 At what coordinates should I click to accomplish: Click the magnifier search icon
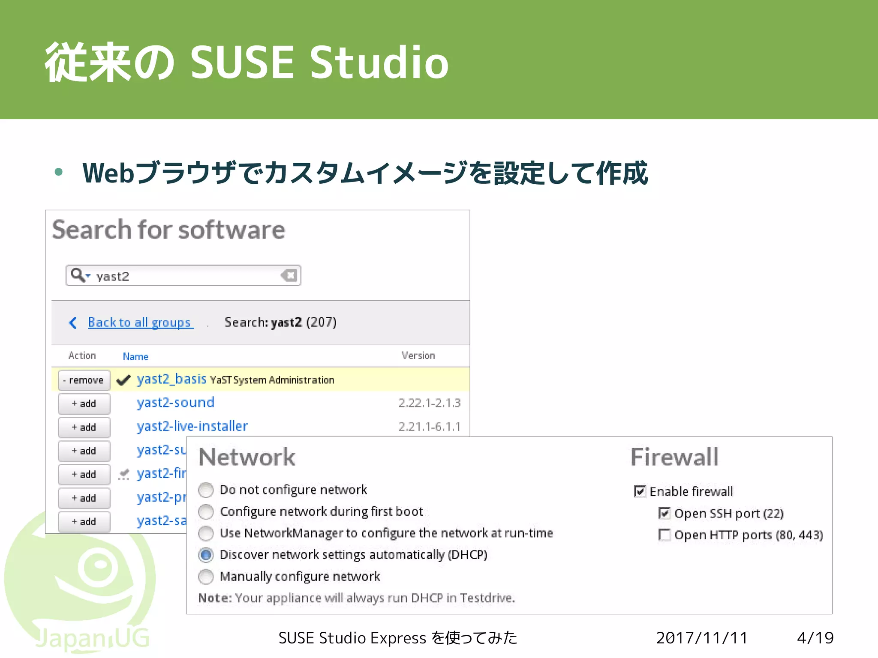(x=77, y=275)
